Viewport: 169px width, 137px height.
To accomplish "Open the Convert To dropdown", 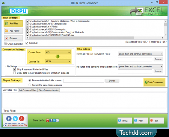I will (58, 61).
